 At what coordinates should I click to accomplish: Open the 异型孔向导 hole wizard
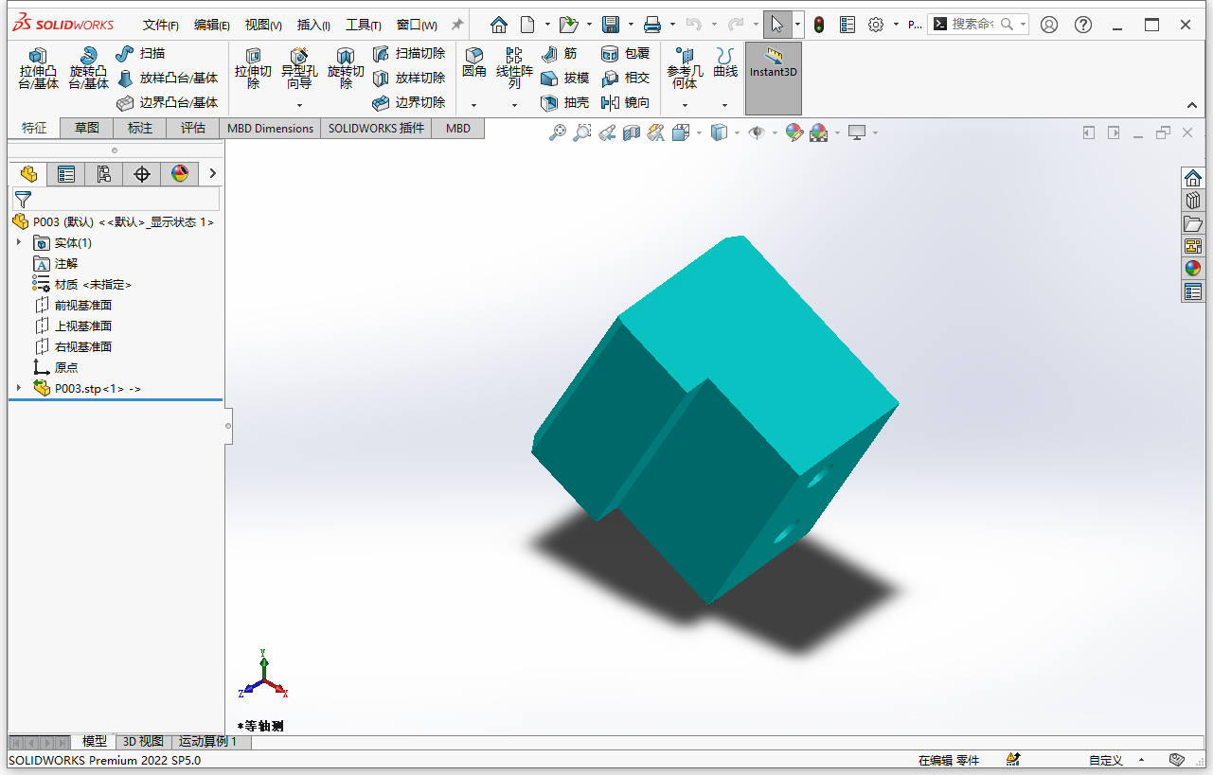(x=299, y=68)
